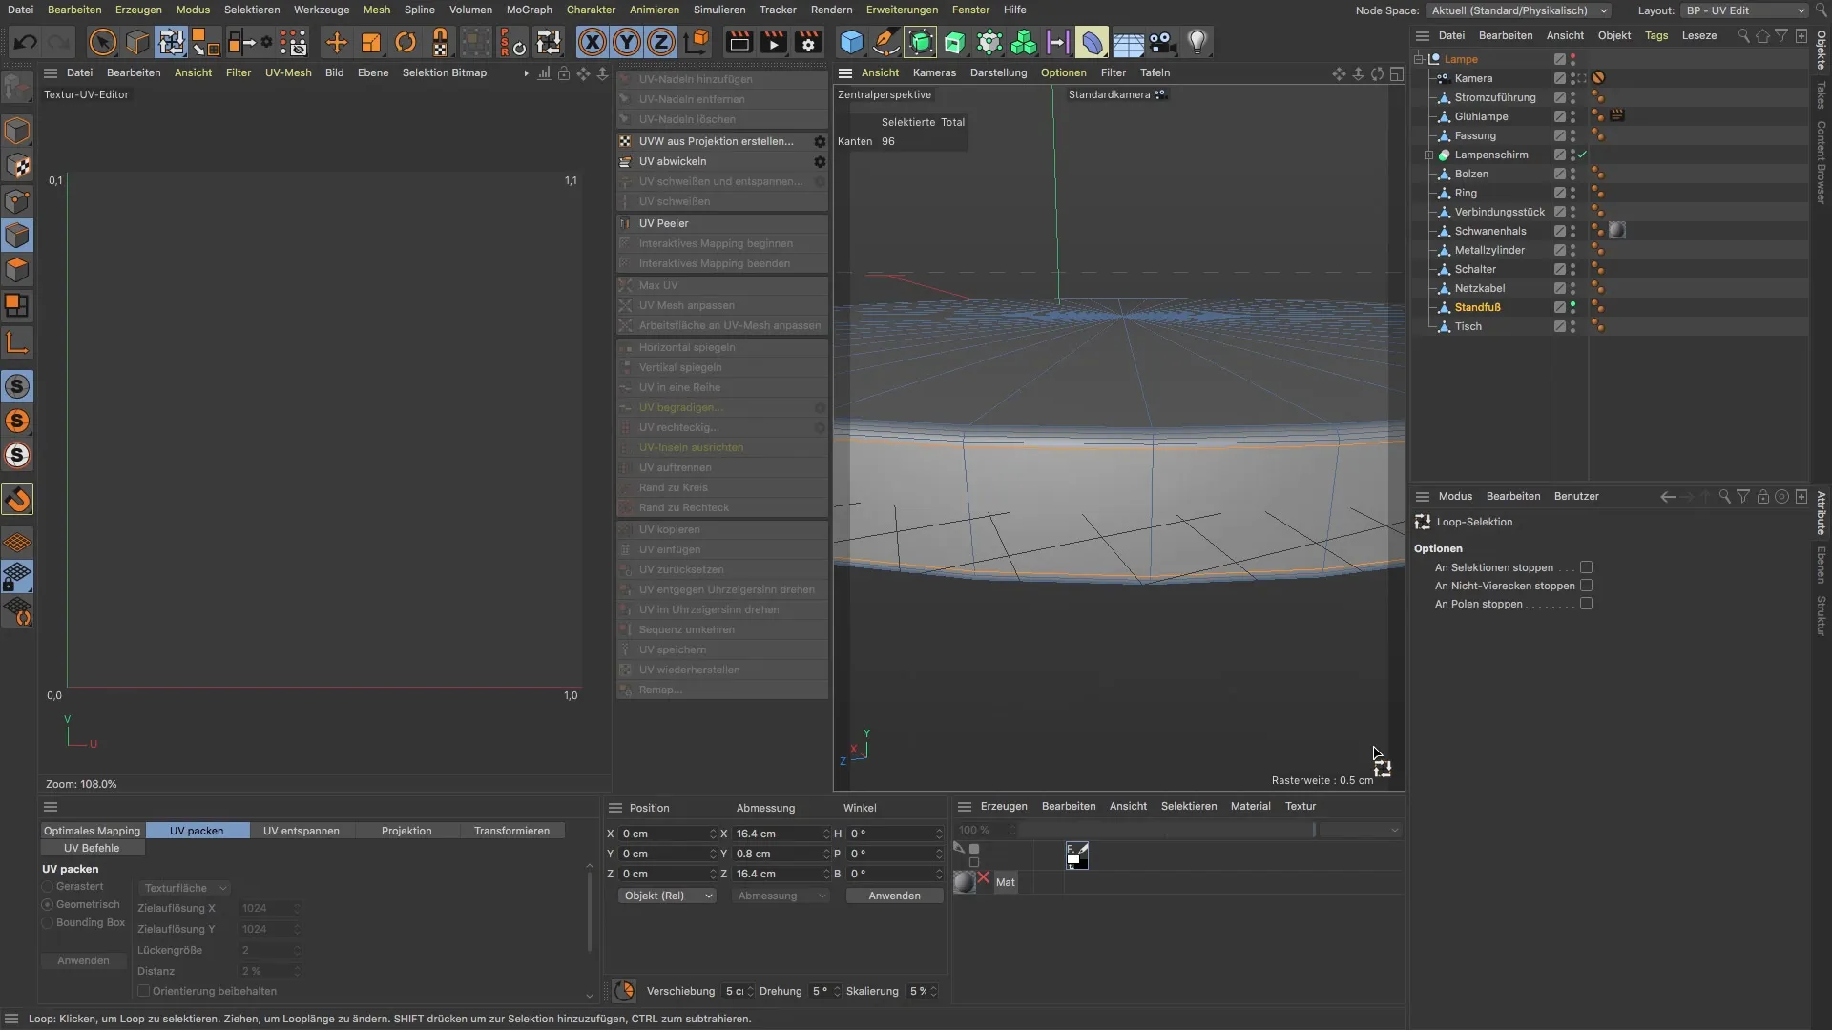Click the floor grid object icon
The width and height of the screenshot is (1832, 1030).
click(1128, 43)
